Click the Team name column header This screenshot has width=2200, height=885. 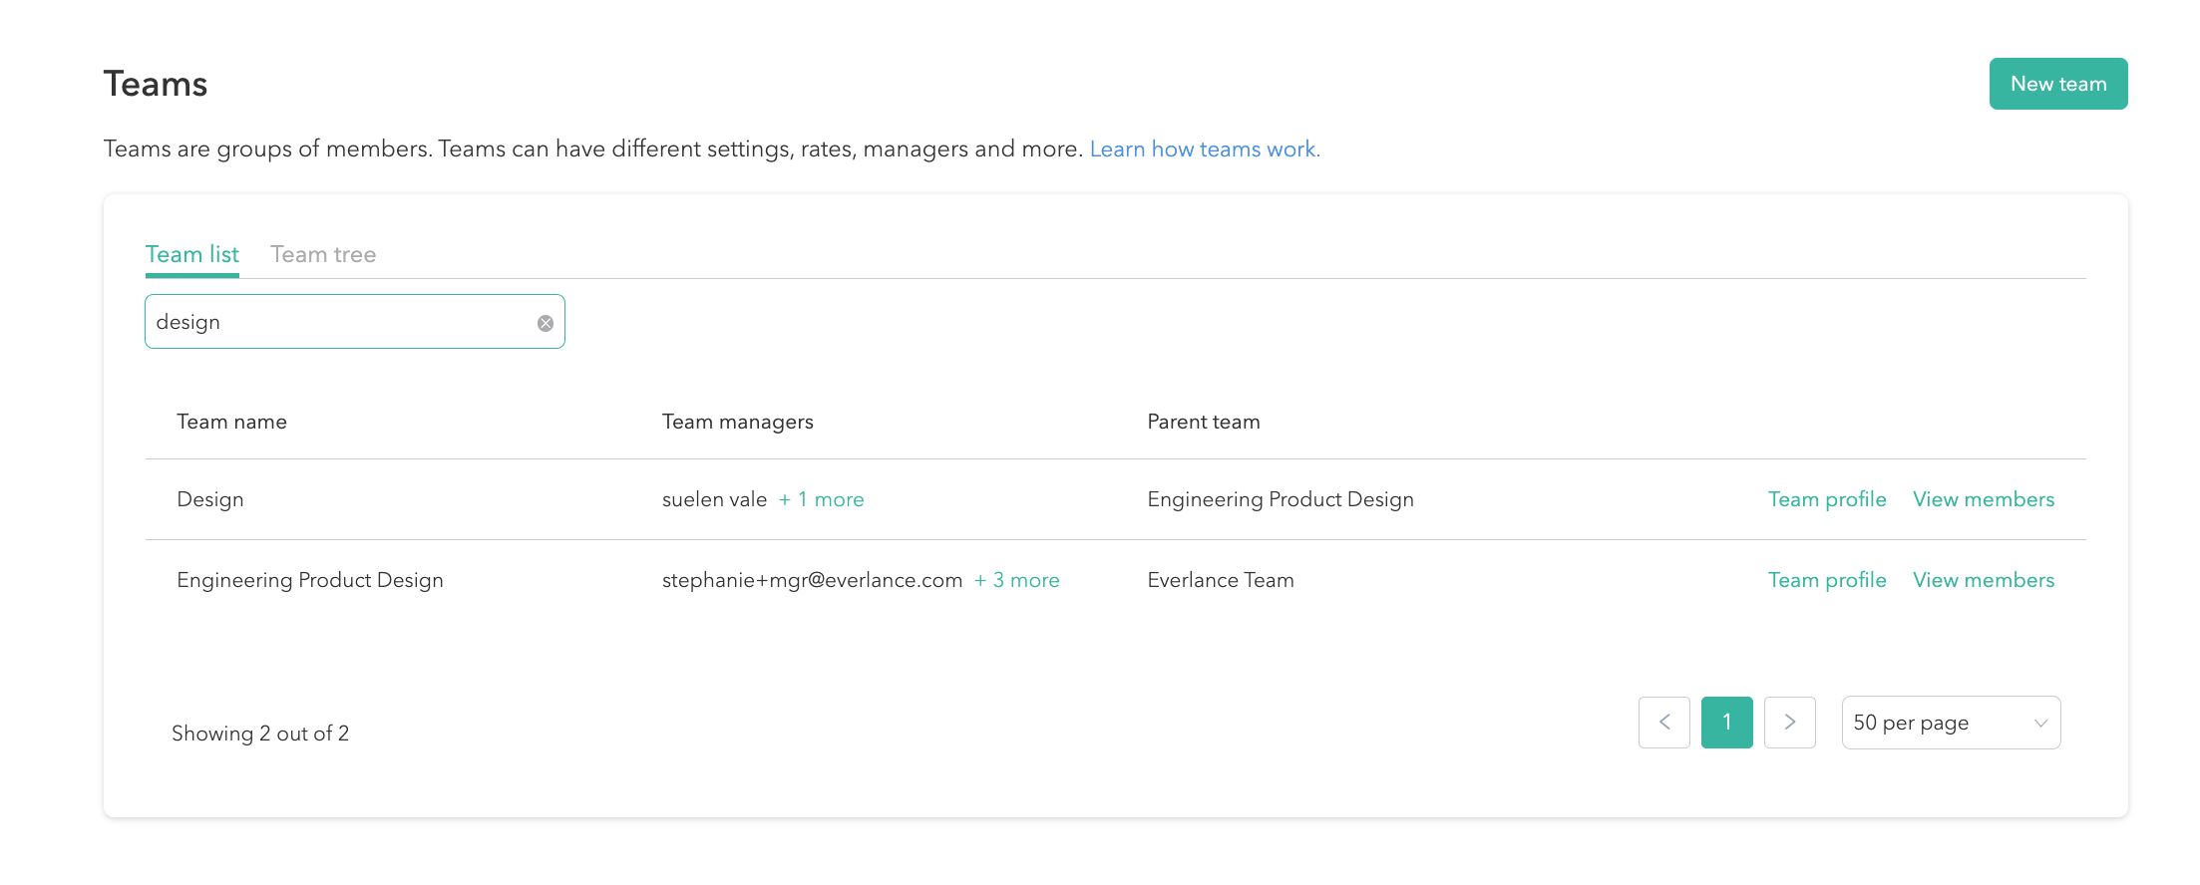(x=231, y=422)
